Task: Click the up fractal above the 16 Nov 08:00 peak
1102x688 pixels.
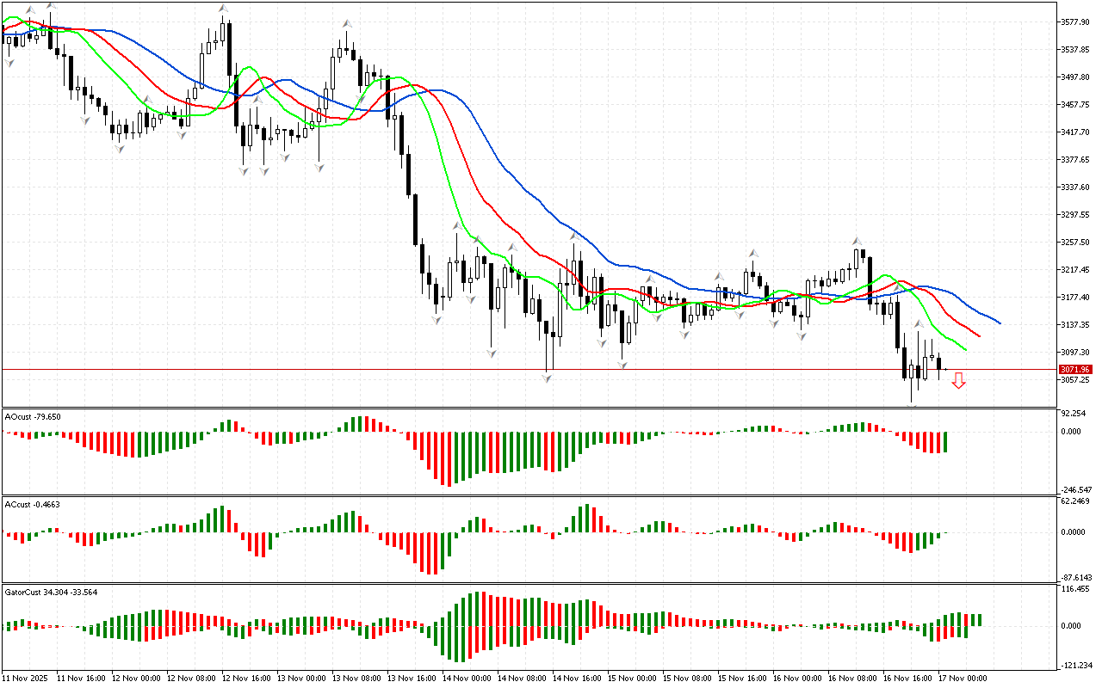Action: point(857,241)
